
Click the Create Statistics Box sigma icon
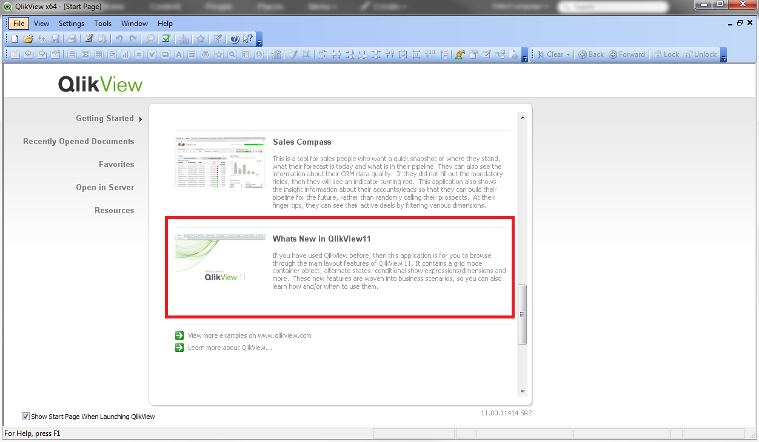click(x=85, y=54)
